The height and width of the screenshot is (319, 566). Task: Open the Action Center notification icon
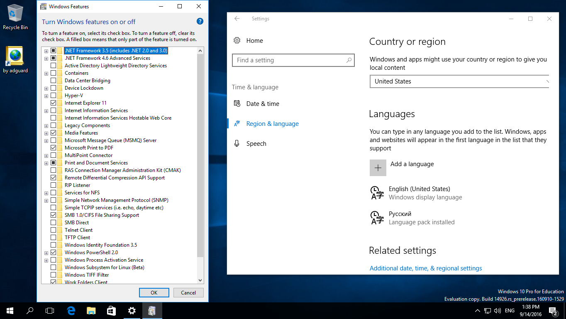tap(553, 311)
